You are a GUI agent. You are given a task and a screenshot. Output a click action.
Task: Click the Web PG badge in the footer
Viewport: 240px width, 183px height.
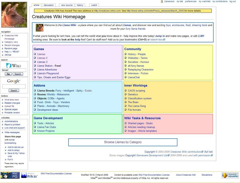pos(10,175)
